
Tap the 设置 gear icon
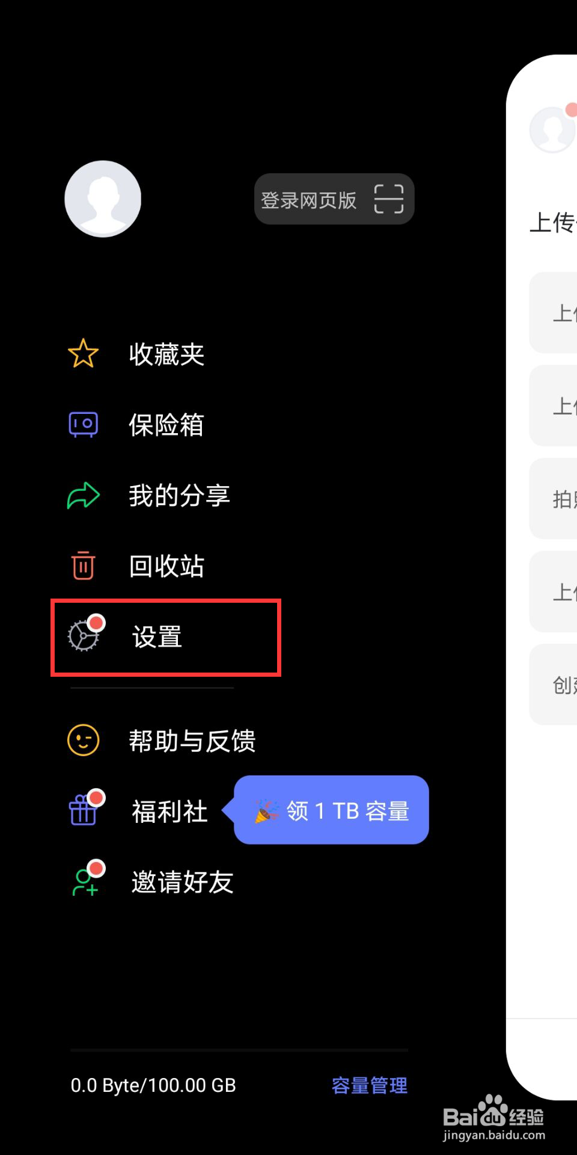click(x=83, y=636)
